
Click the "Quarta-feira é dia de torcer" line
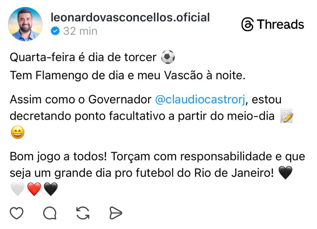coord(83,57)
